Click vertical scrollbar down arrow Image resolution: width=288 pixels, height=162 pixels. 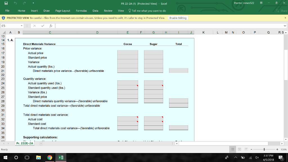pos(286,139)
